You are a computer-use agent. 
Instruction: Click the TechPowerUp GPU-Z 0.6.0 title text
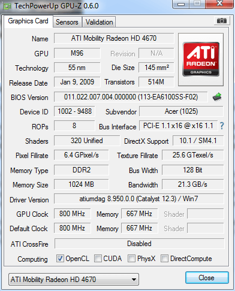coord(56,6)
